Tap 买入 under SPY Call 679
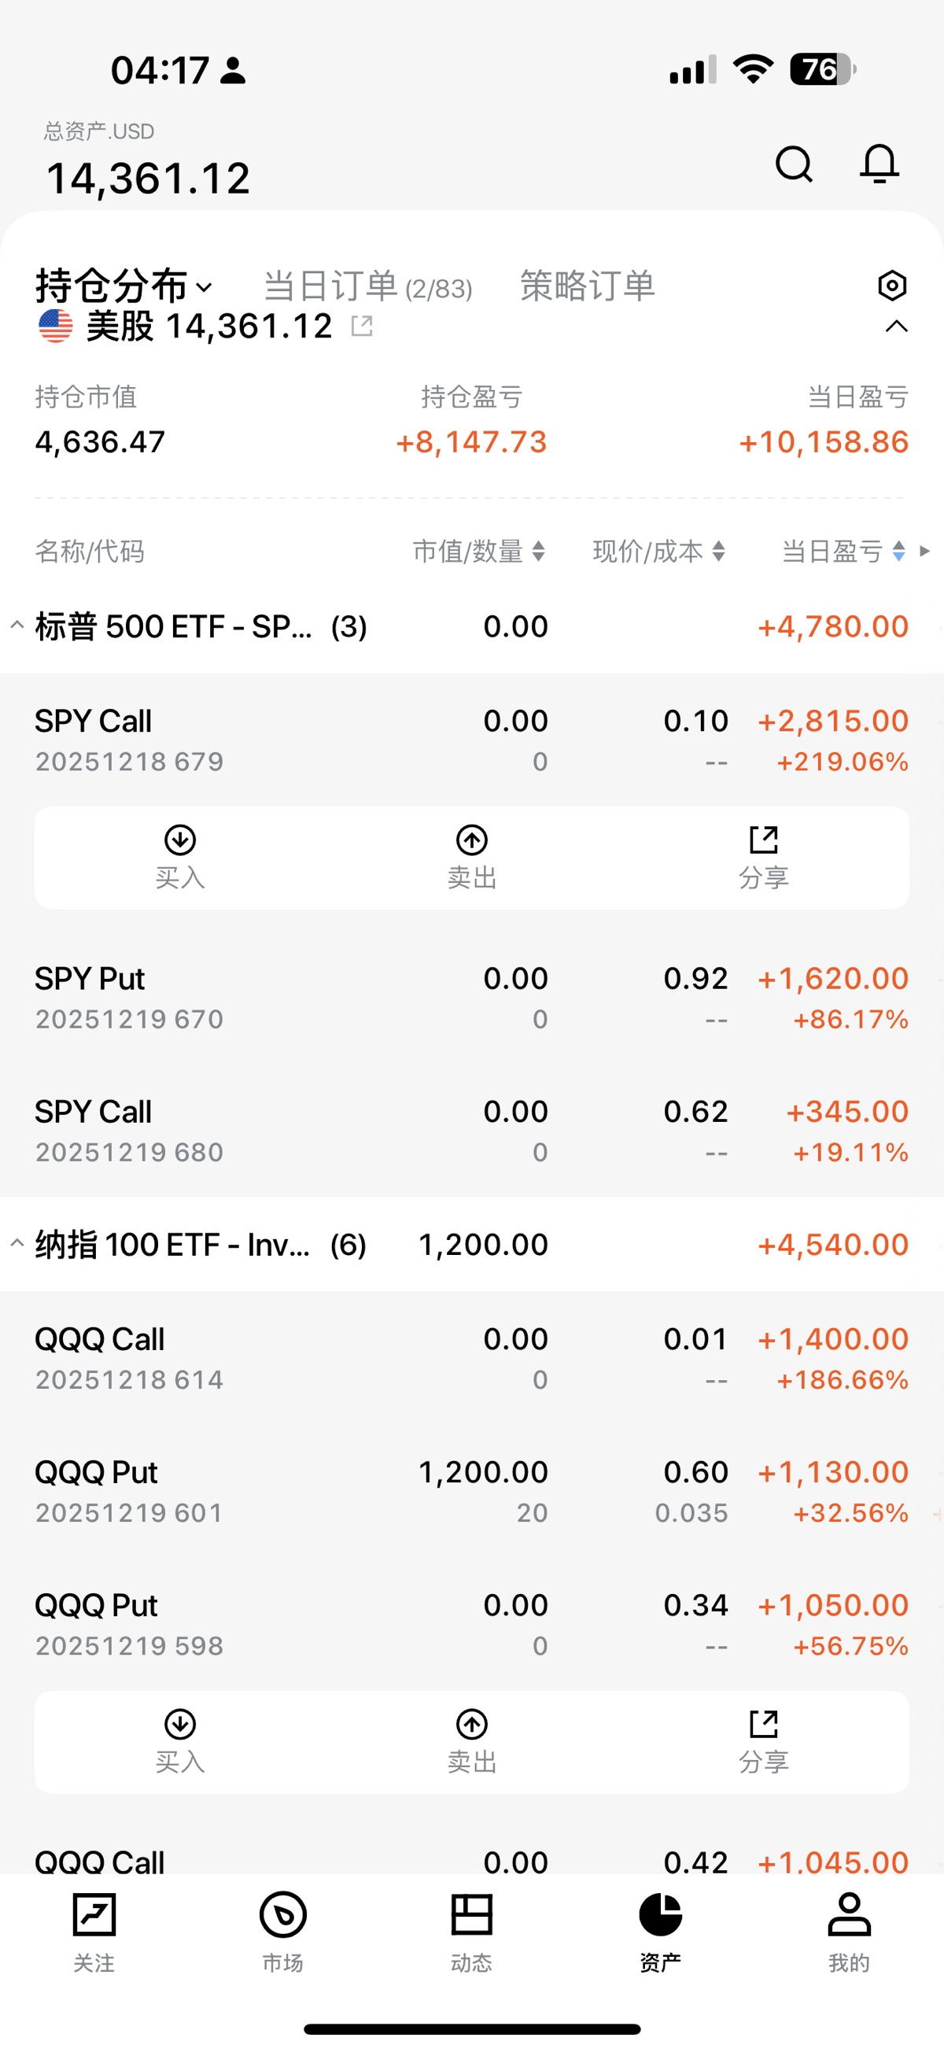 180,857
